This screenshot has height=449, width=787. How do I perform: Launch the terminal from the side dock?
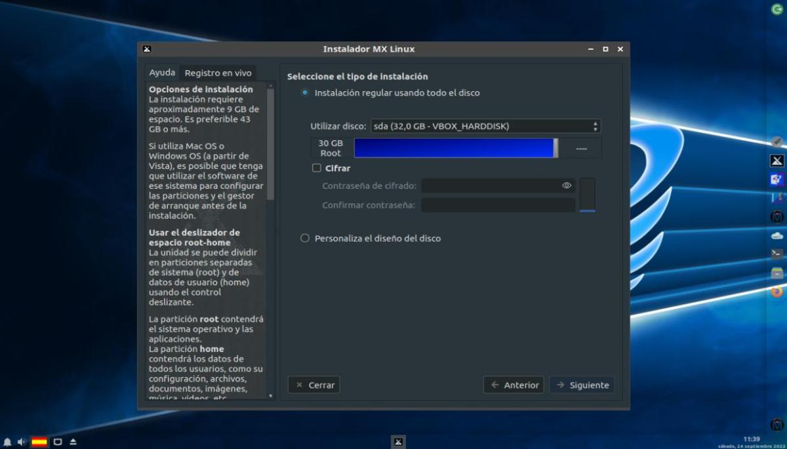point(777,253)
